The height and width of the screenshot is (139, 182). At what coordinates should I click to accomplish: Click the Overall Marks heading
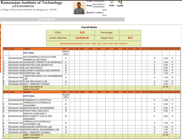click(x=89, y=27)
